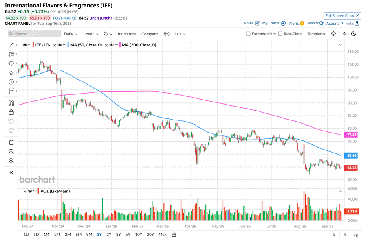
Task: Choose the arrow annotation tool
Action: coord(11,73)
